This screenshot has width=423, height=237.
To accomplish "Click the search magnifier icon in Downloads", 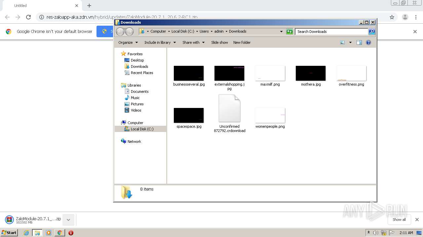I will (372, 32).
